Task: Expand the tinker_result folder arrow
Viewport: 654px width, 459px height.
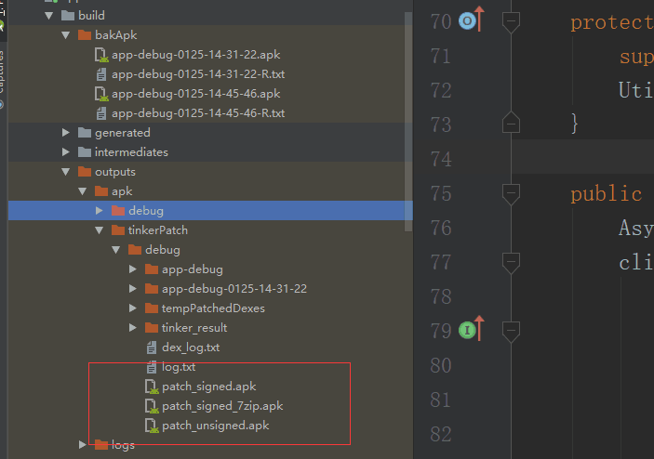Action: (x=133, y=328)
